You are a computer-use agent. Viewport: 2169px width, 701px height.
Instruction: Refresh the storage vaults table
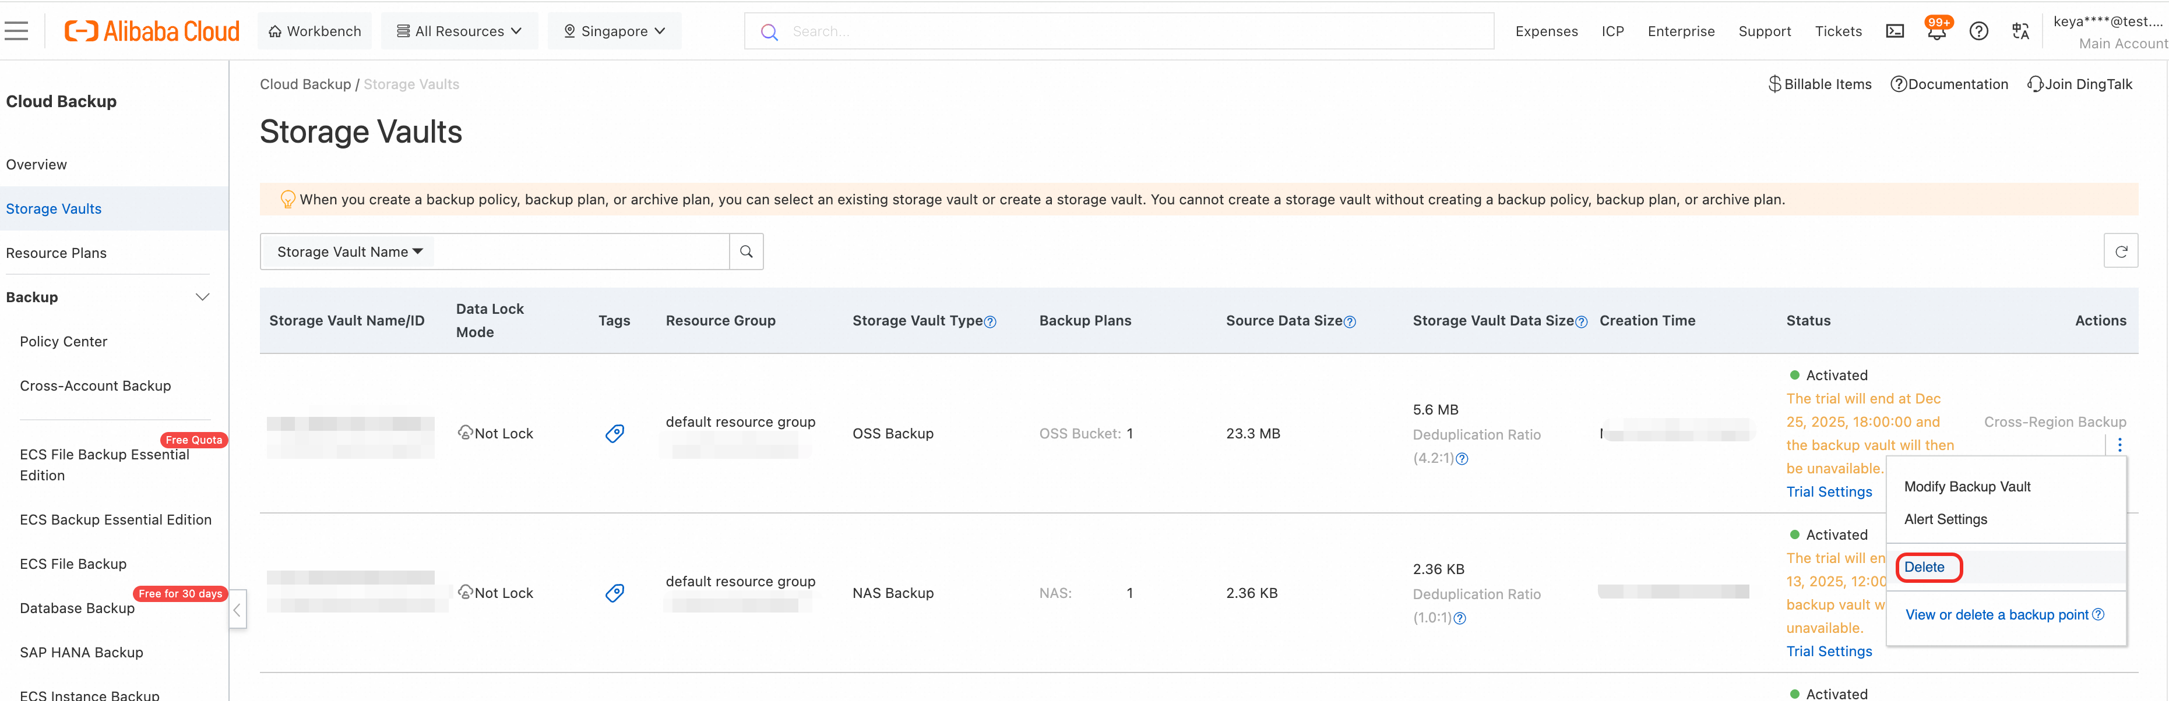(2121, 252)
